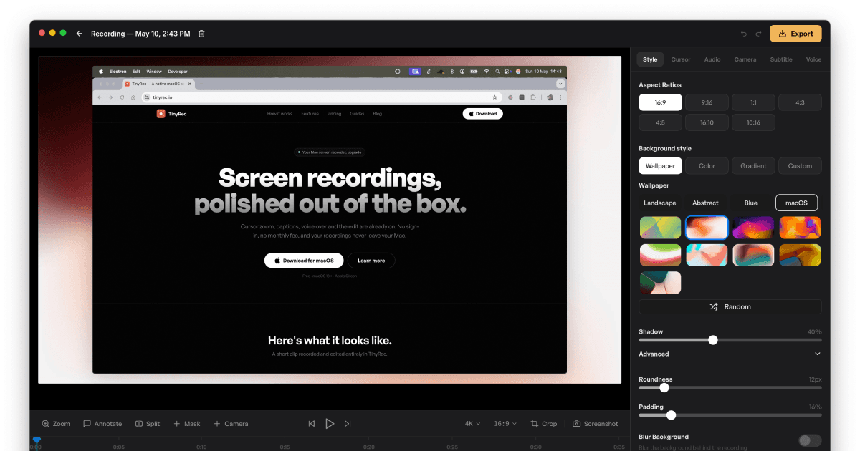
Task: Click the Shadow 40% value
Action: pyautogui.click(x=814, y=332)
